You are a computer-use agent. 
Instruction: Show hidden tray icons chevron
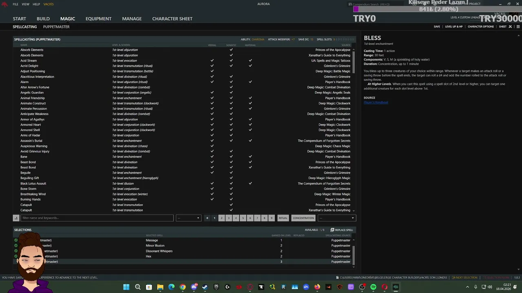click(467, 287)
